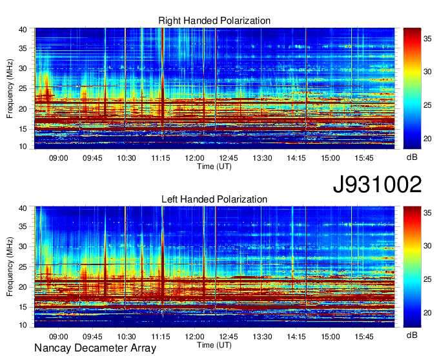Screen dimensions: 439x356
Task: Click the 12:00 tick on Right Handed time axis
Action: coord(194,158)
